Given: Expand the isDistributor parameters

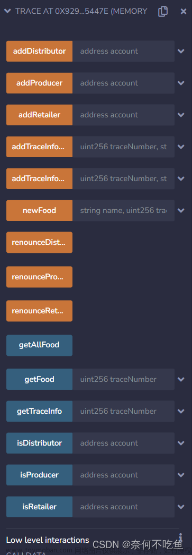Looking at the screenshot, I should (181, 443).
